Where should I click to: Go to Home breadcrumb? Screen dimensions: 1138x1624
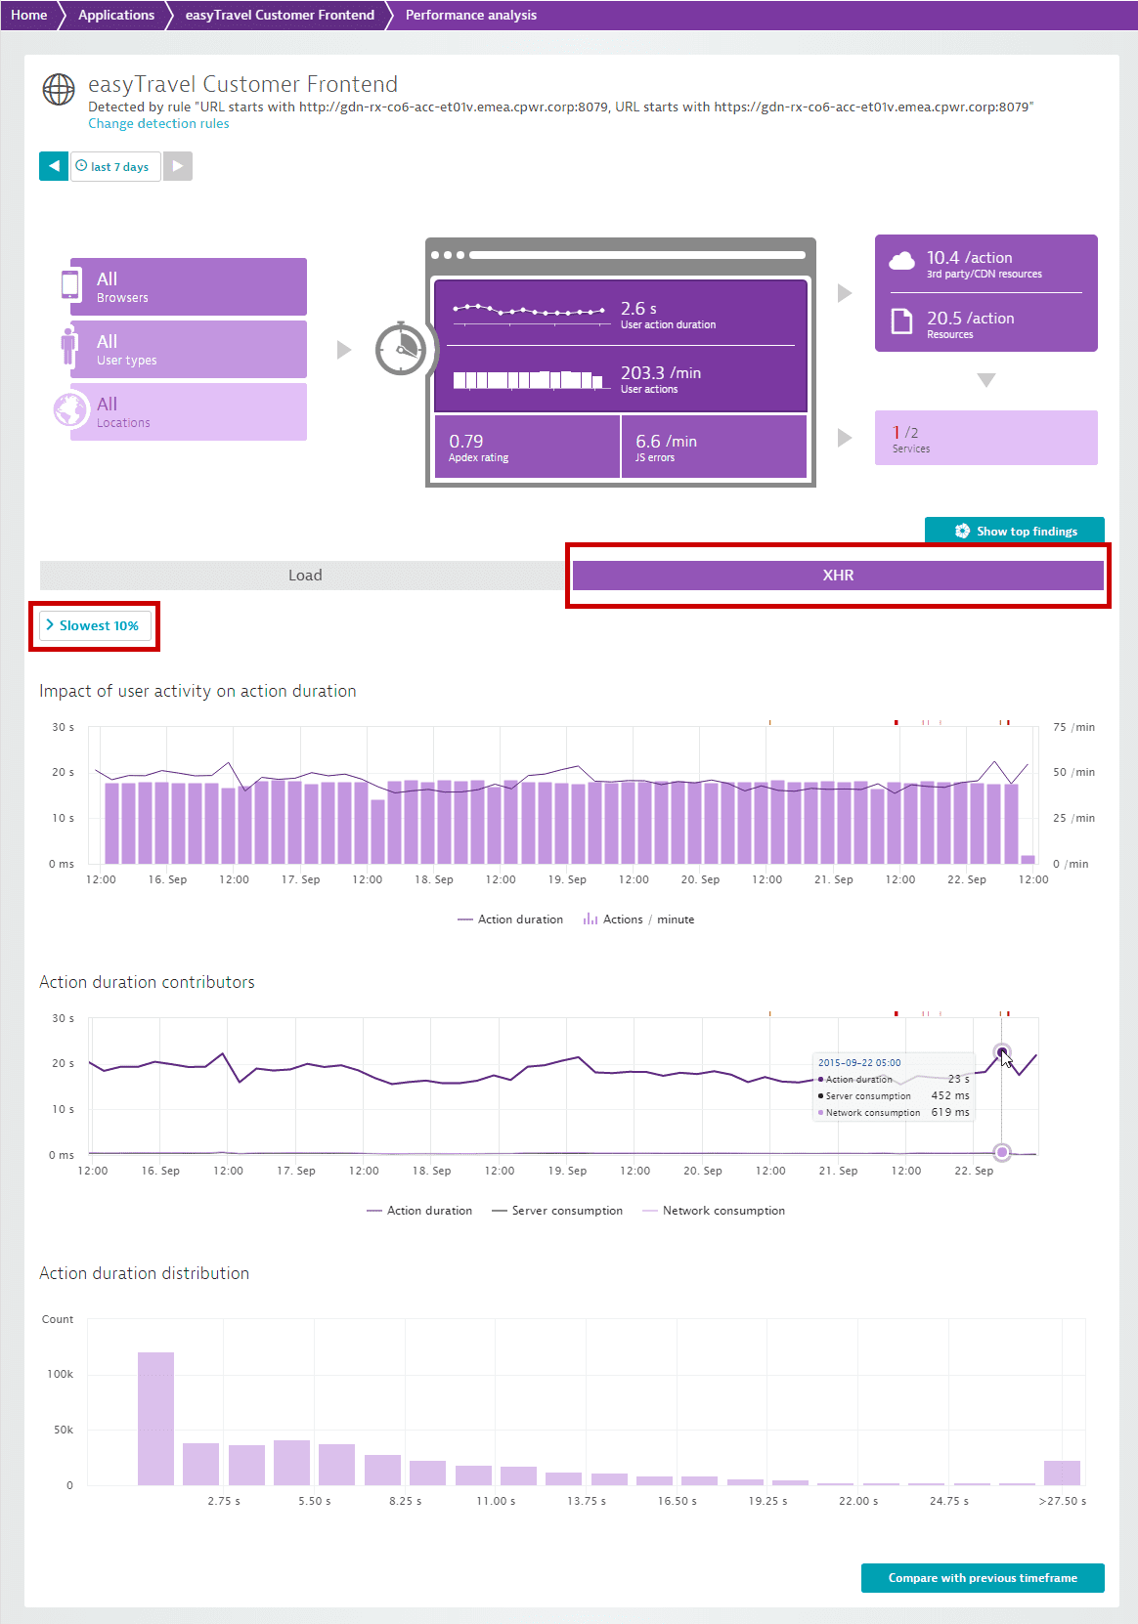tap(29, 15)
